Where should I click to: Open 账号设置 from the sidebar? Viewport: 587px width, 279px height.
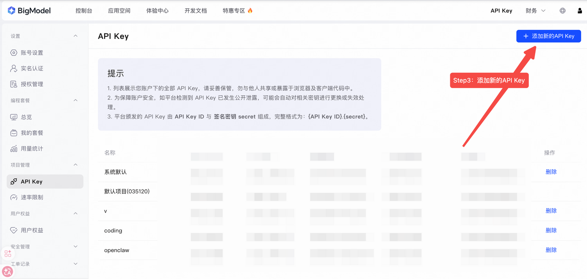point(28,52)
